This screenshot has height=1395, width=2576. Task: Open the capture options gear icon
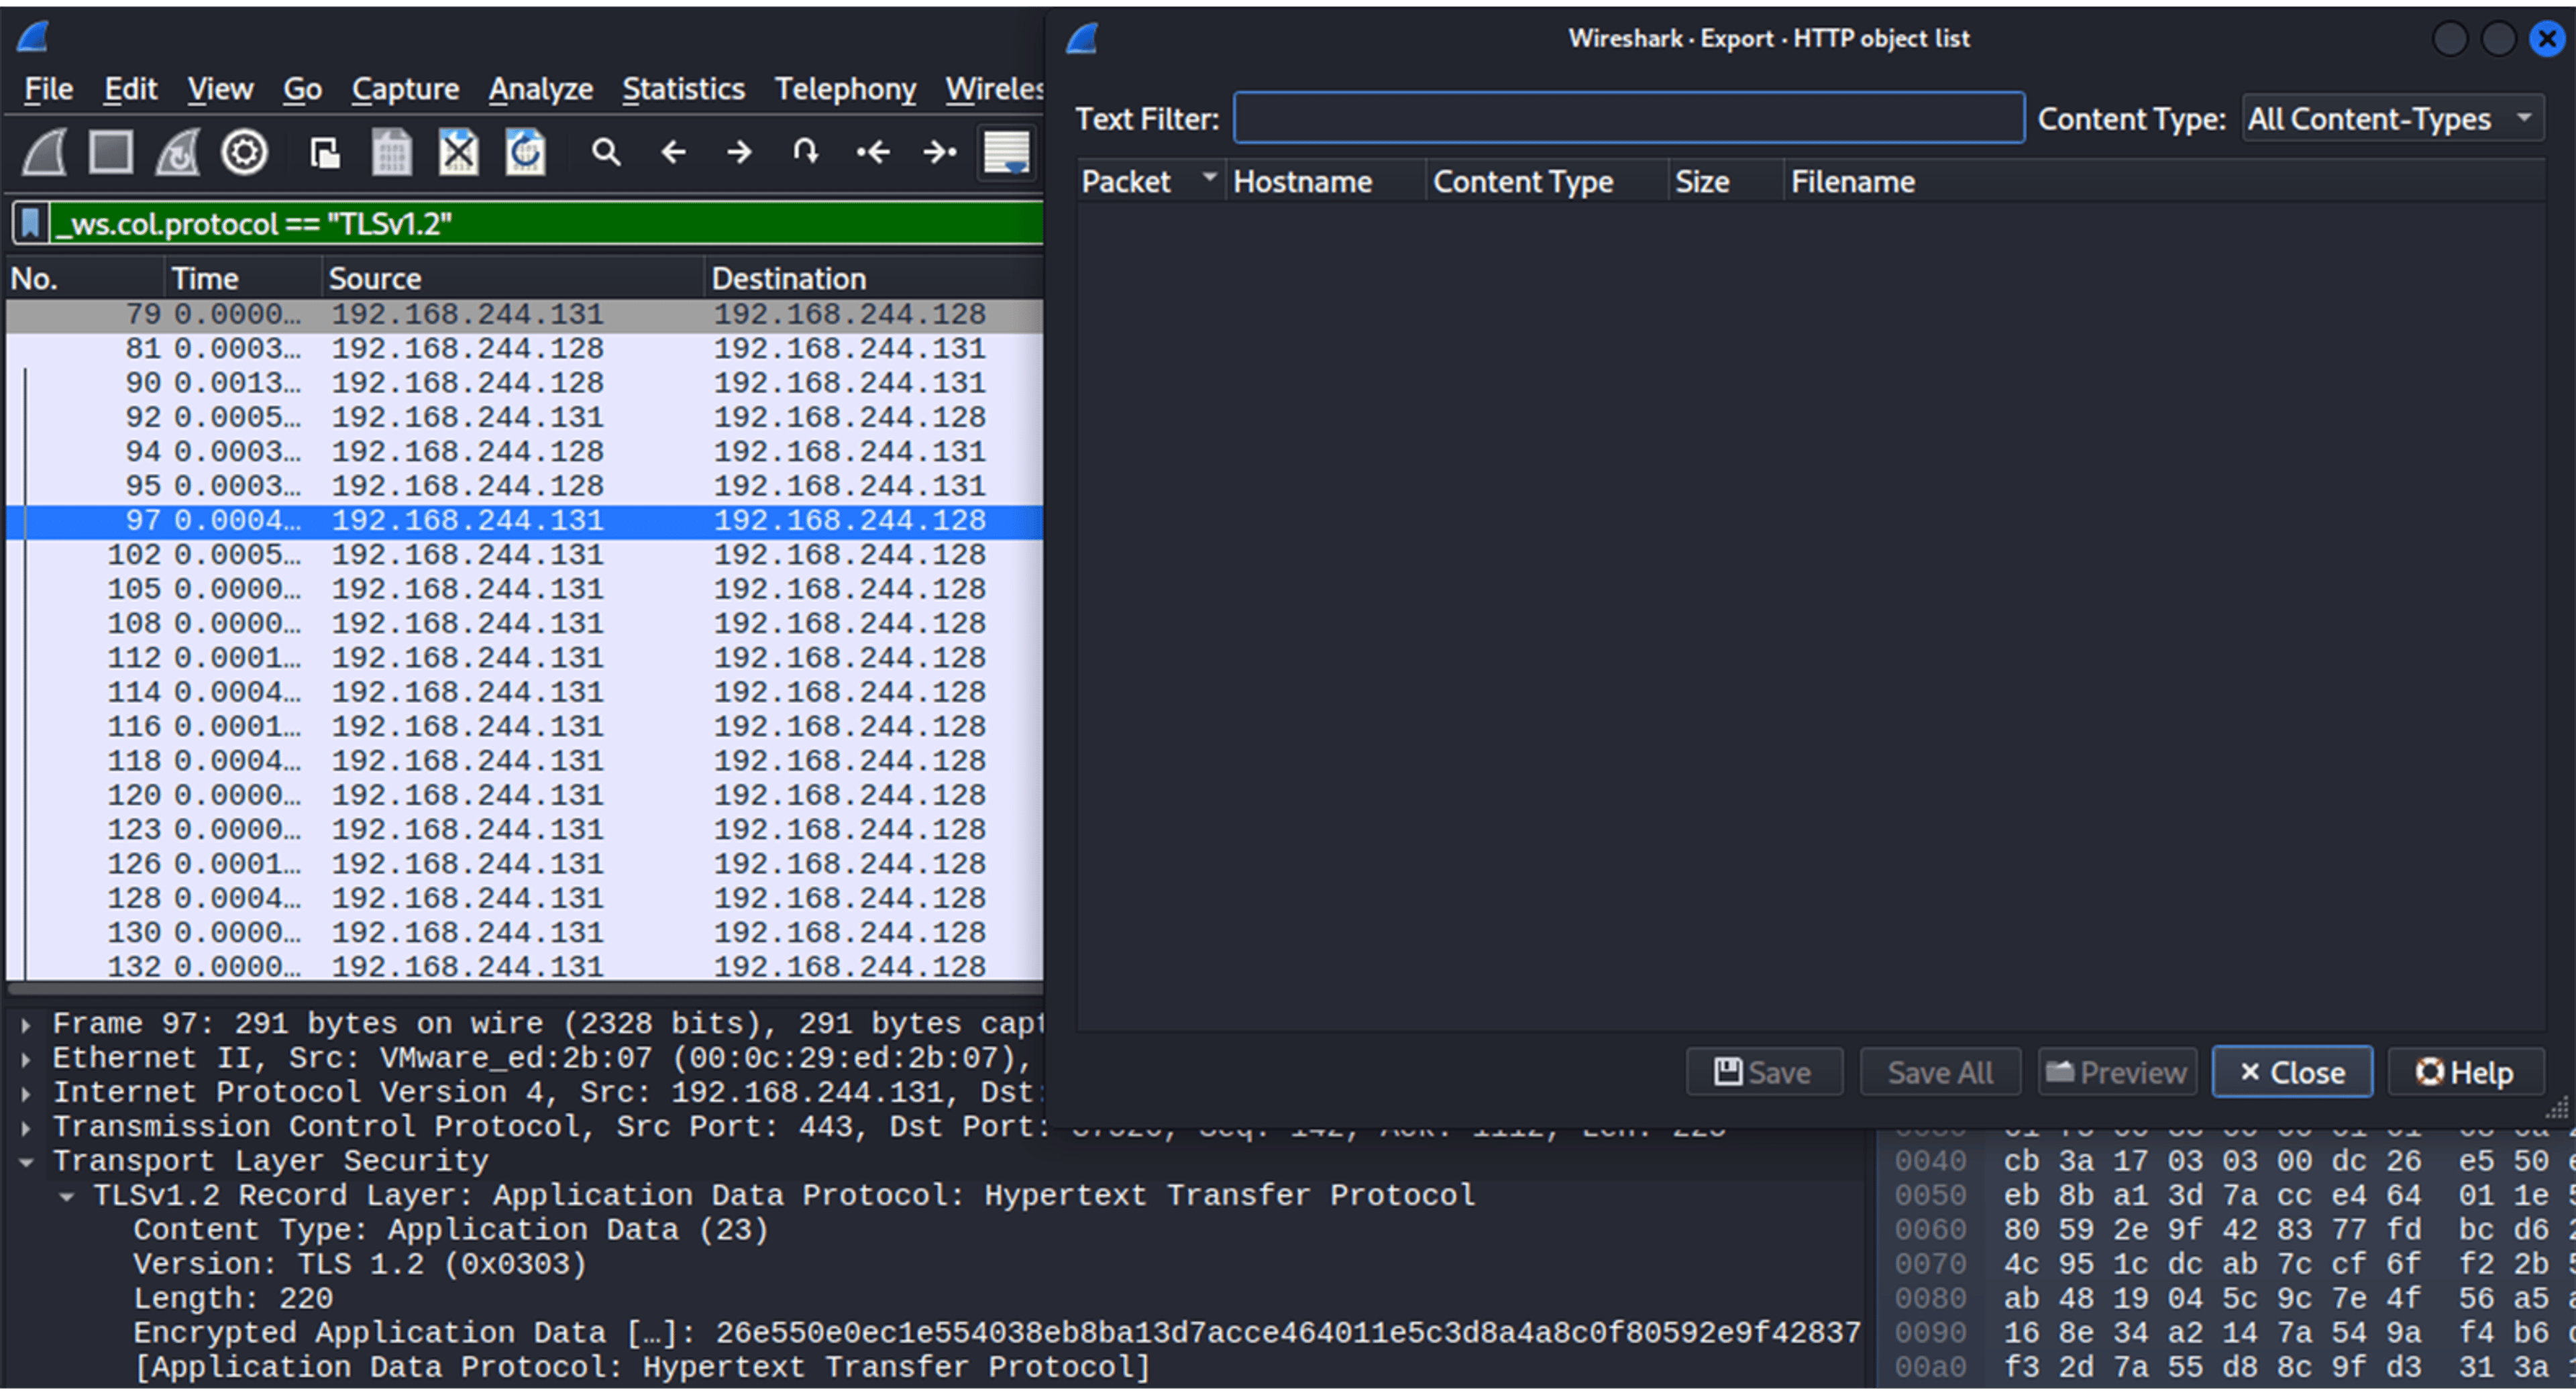(244, 151)
